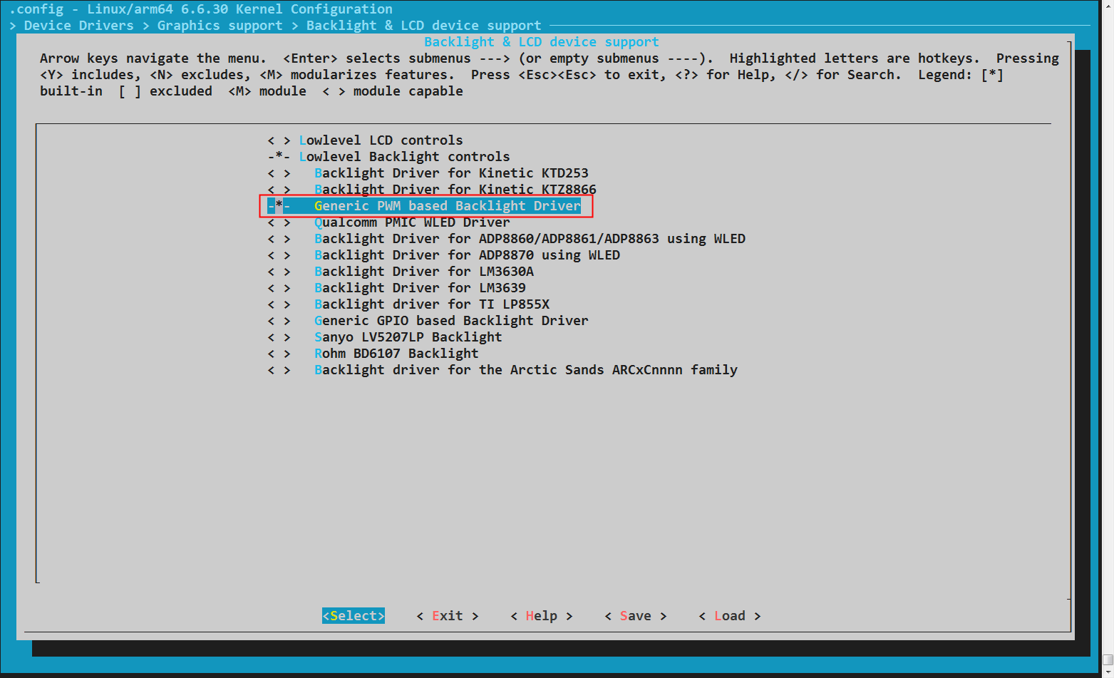Enable the Qualcomm PMIC WLED Driver
The height and width of the screenshot is (678, 1114).
coord(413,222)
